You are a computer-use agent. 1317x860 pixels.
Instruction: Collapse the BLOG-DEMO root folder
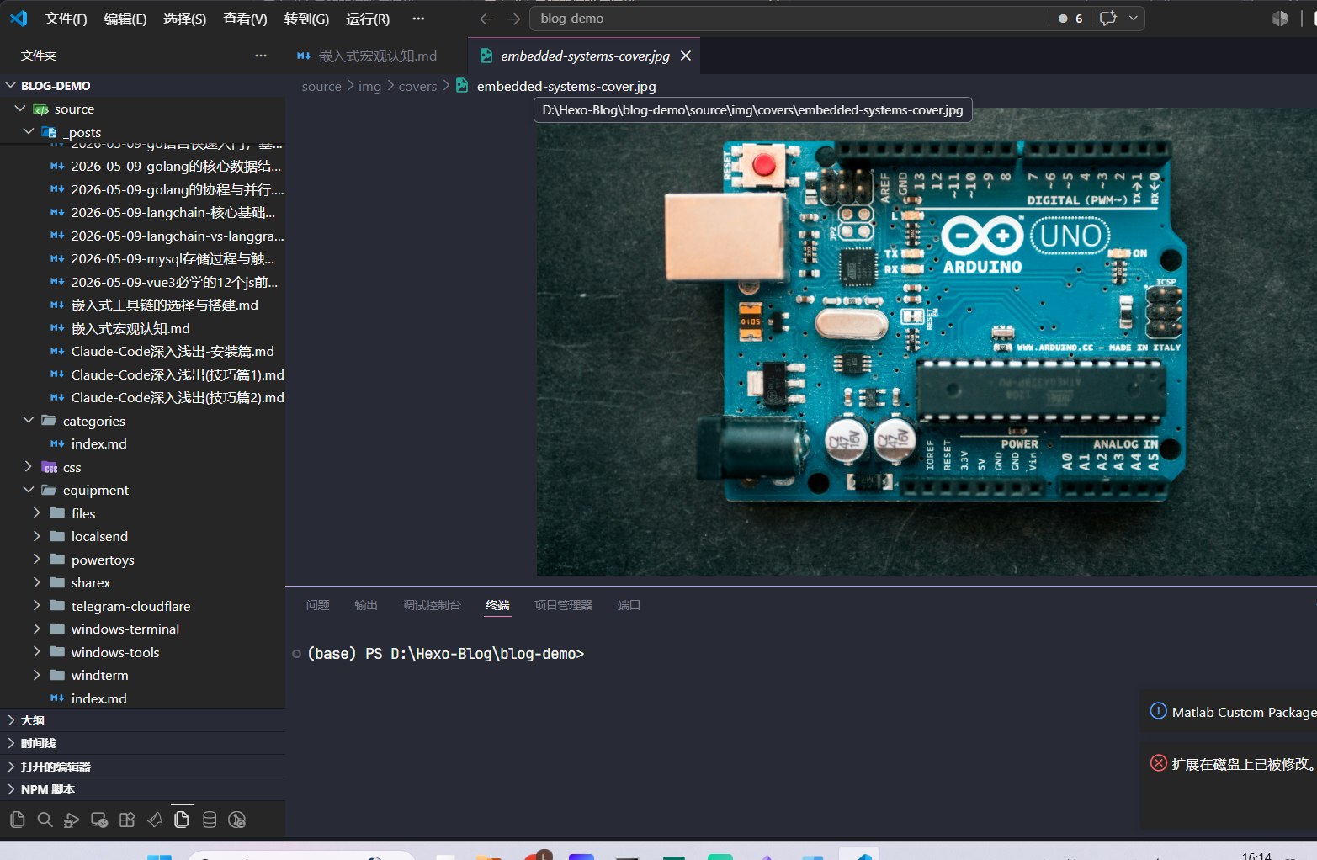point(11,85)
